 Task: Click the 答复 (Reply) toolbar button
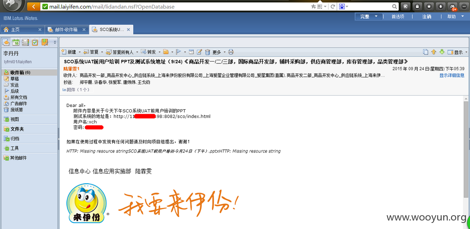pyautogui.click(x=91, y=52)
